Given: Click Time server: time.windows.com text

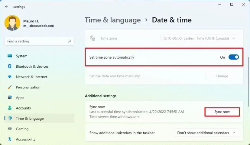Looking at the screenshot, I should [115, 117].
